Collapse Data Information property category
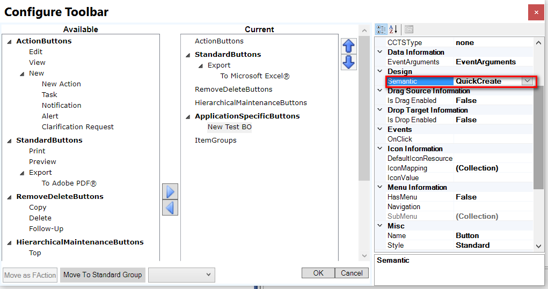Viewport: 548px width, 289px height. tap(380, 51)
